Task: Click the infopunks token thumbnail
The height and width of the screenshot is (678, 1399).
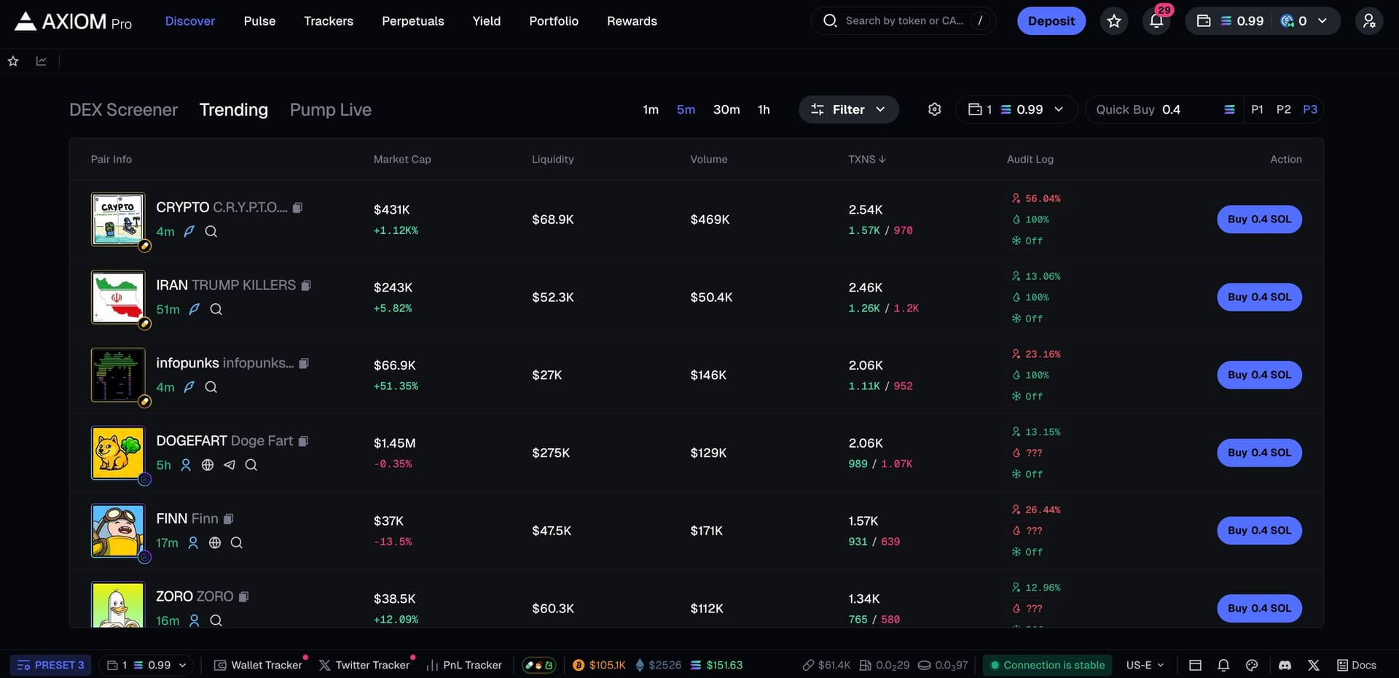Action: click(x=118, y=375)
